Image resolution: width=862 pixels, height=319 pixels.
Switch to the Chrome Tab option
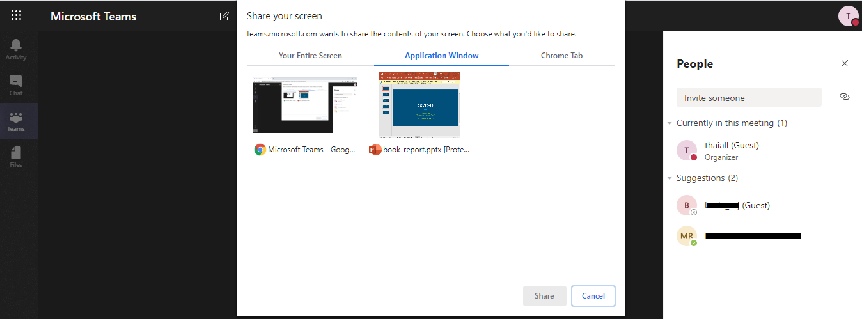(x=561, y=56)
